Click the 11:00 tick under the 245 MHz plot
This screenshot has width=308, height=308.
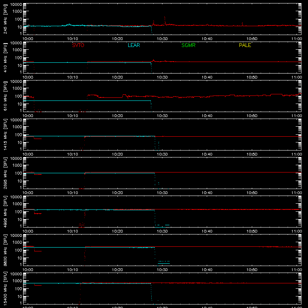click(x=296, y=39)
